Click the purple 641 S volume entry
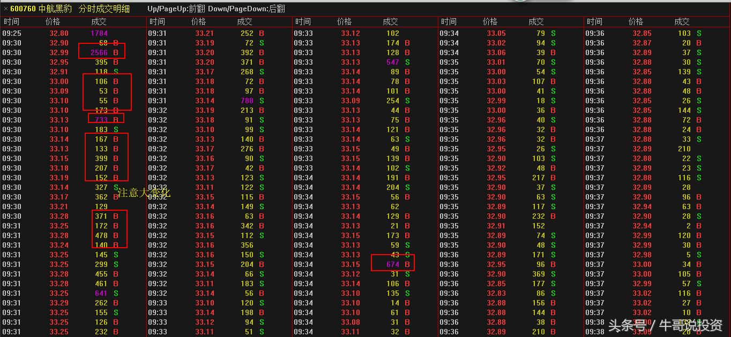The image size is (731, 337). pos(101,293)
